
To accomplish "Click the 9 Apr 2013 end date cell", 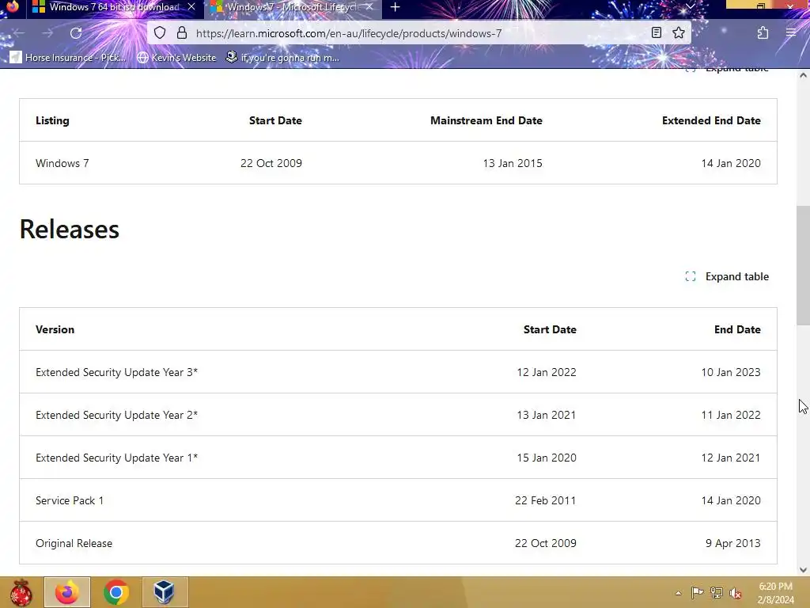I will (x=733, y=543).
